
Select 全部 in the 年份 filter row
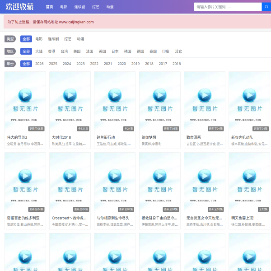pos(26,64)
